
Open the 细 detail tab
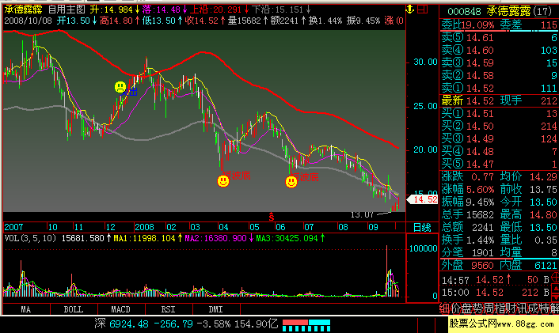click(x=444, y=308)
